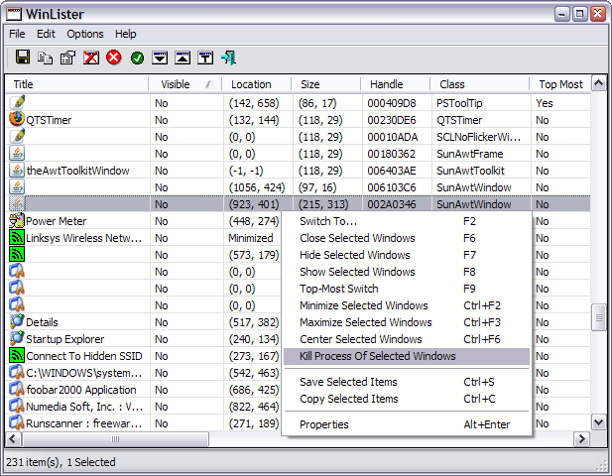612x476 pixels.
Task: Select Center Selected Windows menu entry
Action: tap(407, 339)
